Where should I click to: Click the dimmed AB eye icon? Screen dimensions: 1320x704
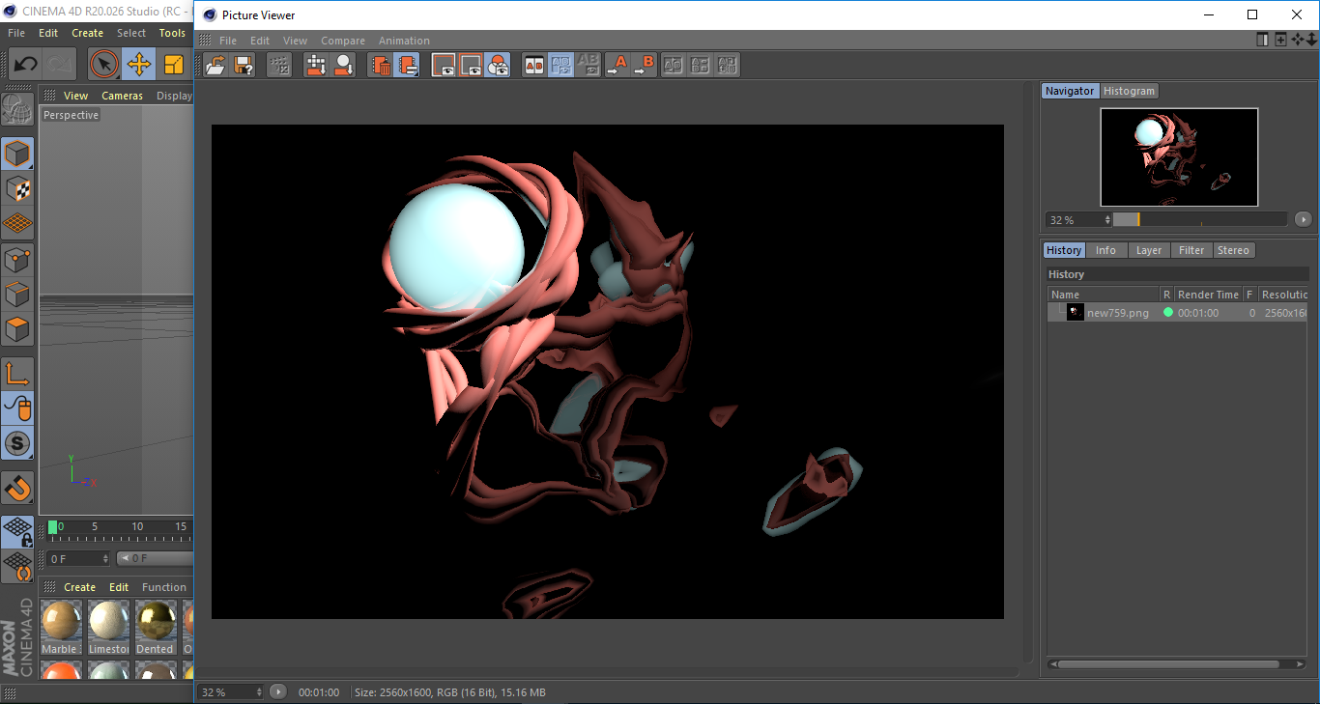pos(588,66)
